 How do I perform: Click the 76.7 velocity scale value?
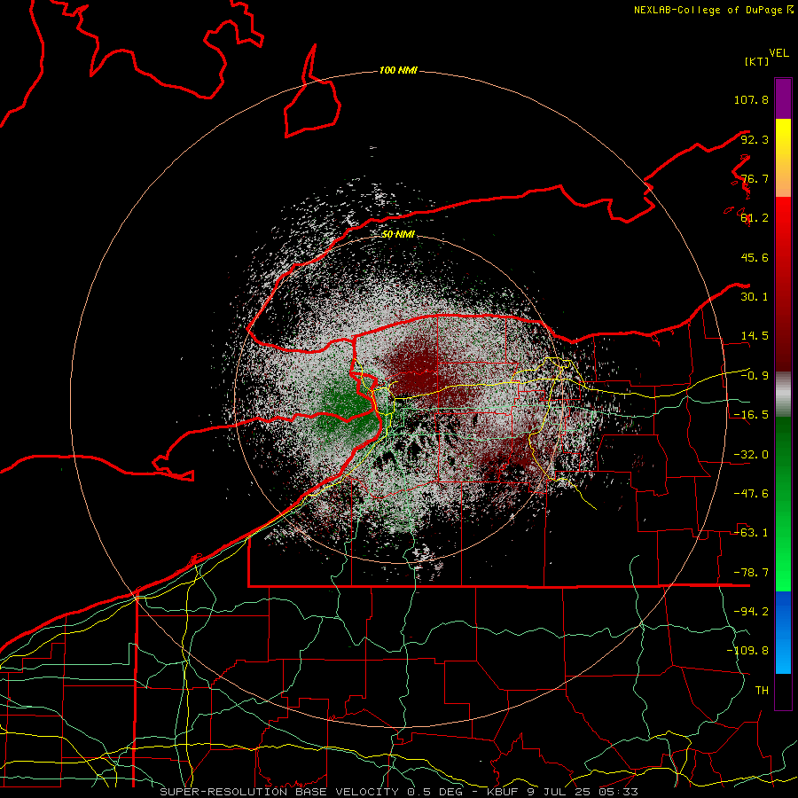(755, 178)
